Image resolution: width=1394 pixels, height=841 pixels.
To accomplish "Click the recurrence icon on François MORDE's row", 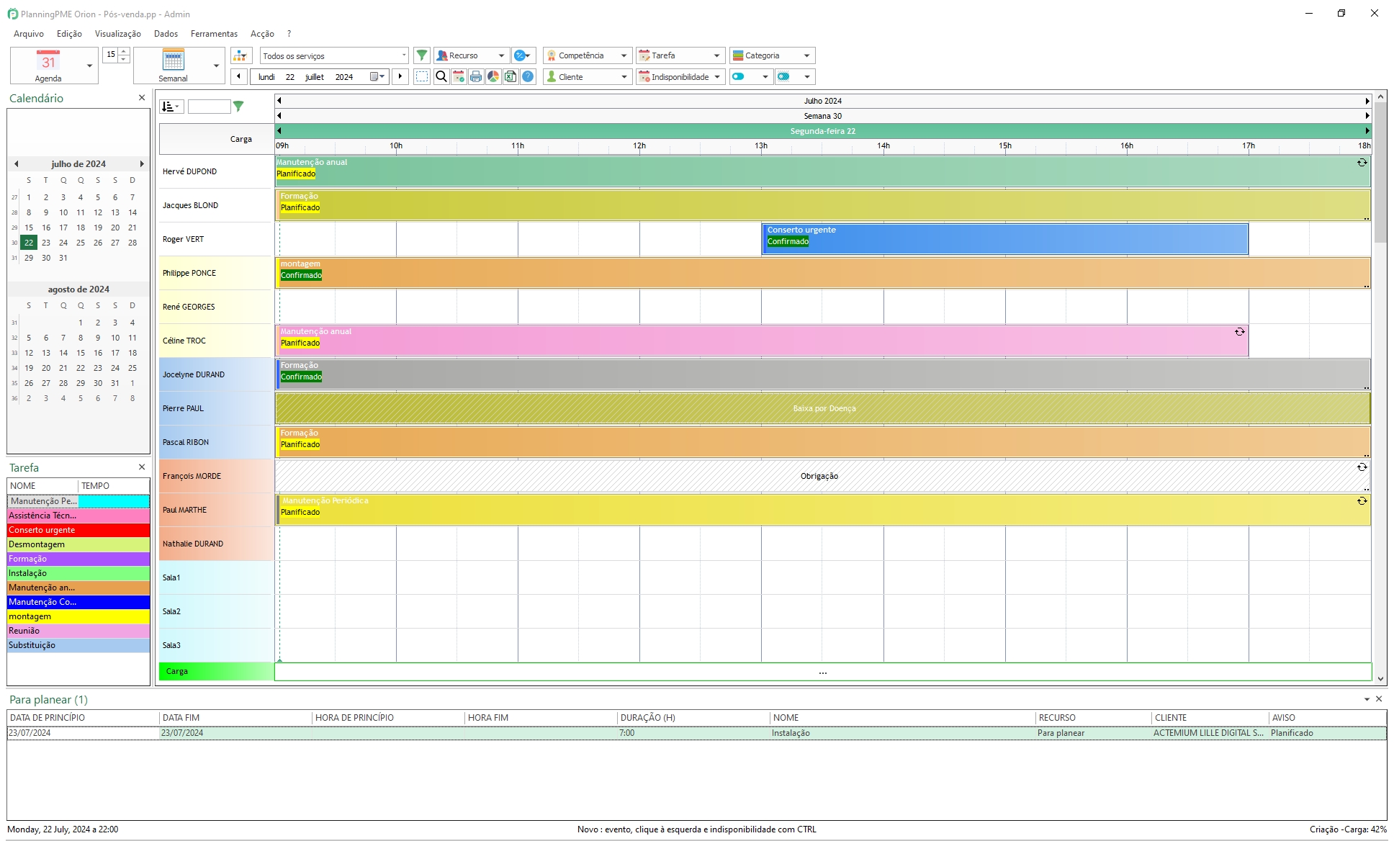I will [1362, 467].
